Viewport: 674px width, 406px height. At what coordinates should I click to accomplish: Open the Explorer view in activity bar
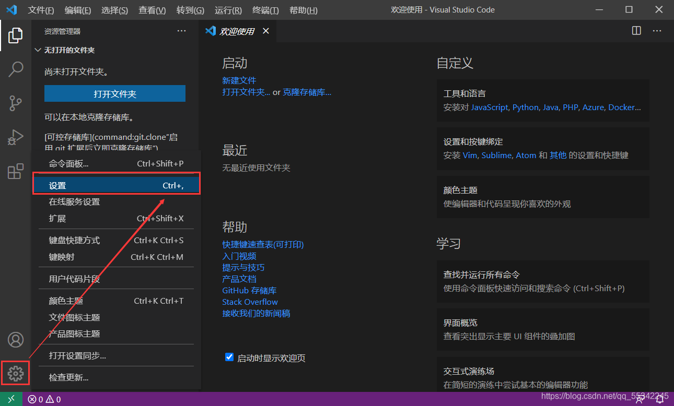pyautogui.click(x=16, y=35)
